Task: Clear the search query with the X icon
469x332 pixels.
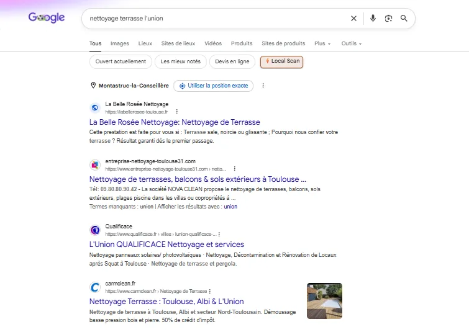Action: (x=353, y=19)
